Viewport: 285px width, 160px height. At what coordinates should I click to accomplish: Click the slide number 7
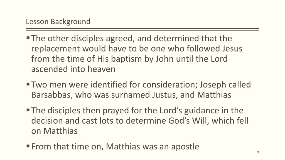click(258, 153)
